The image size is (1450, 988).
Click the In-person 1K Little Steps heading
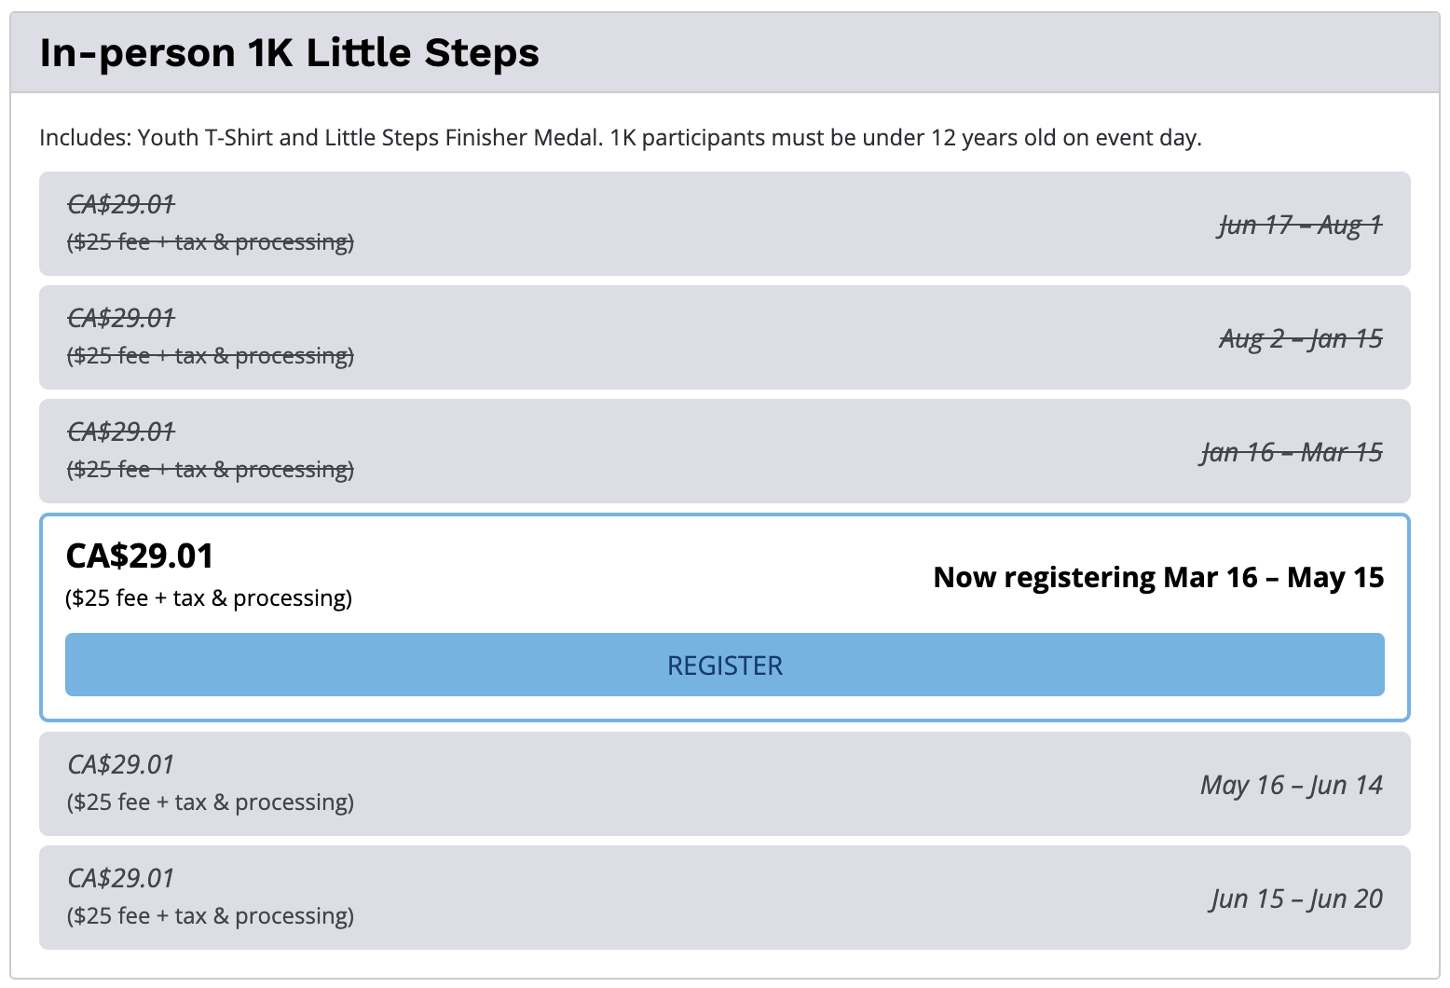pos(289,53)
